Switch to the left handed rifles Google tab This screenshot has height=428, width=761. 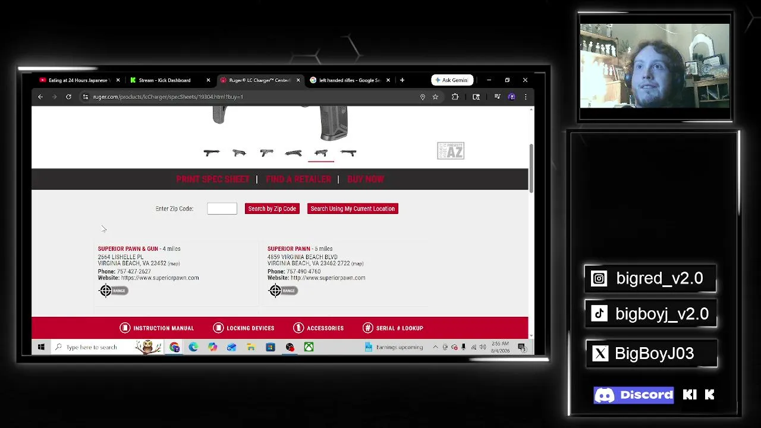[x=350, y=80]
